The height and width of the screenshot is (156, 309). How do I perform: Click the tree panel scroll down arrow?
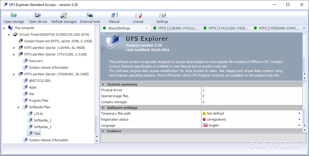97,141
